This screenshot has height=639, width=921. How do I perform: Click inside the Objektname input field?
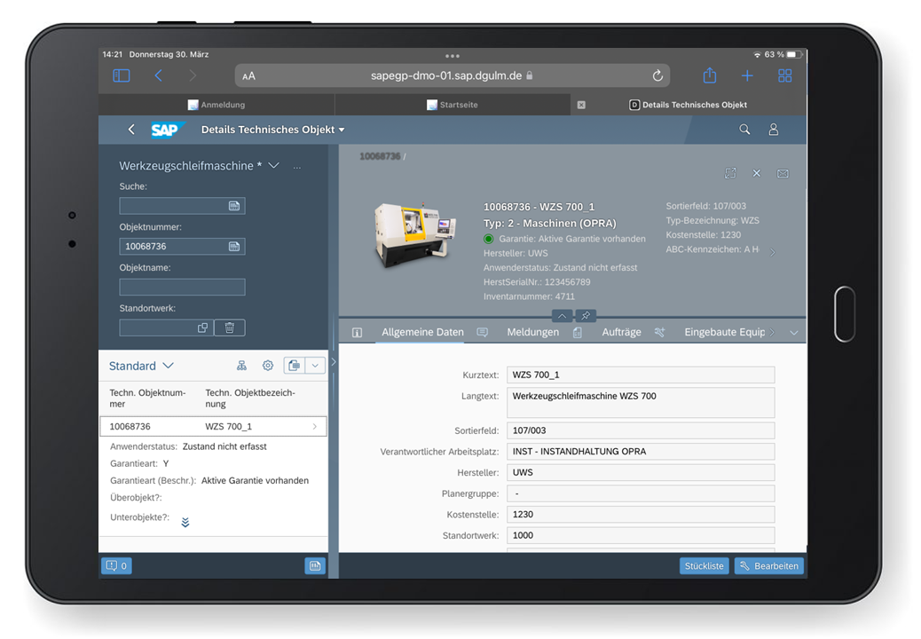point(182,287)
